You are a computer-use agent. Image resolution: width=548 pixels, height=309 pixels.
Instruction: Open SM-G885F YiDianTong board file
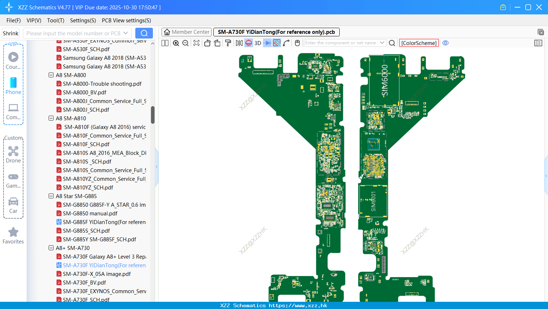104,222
